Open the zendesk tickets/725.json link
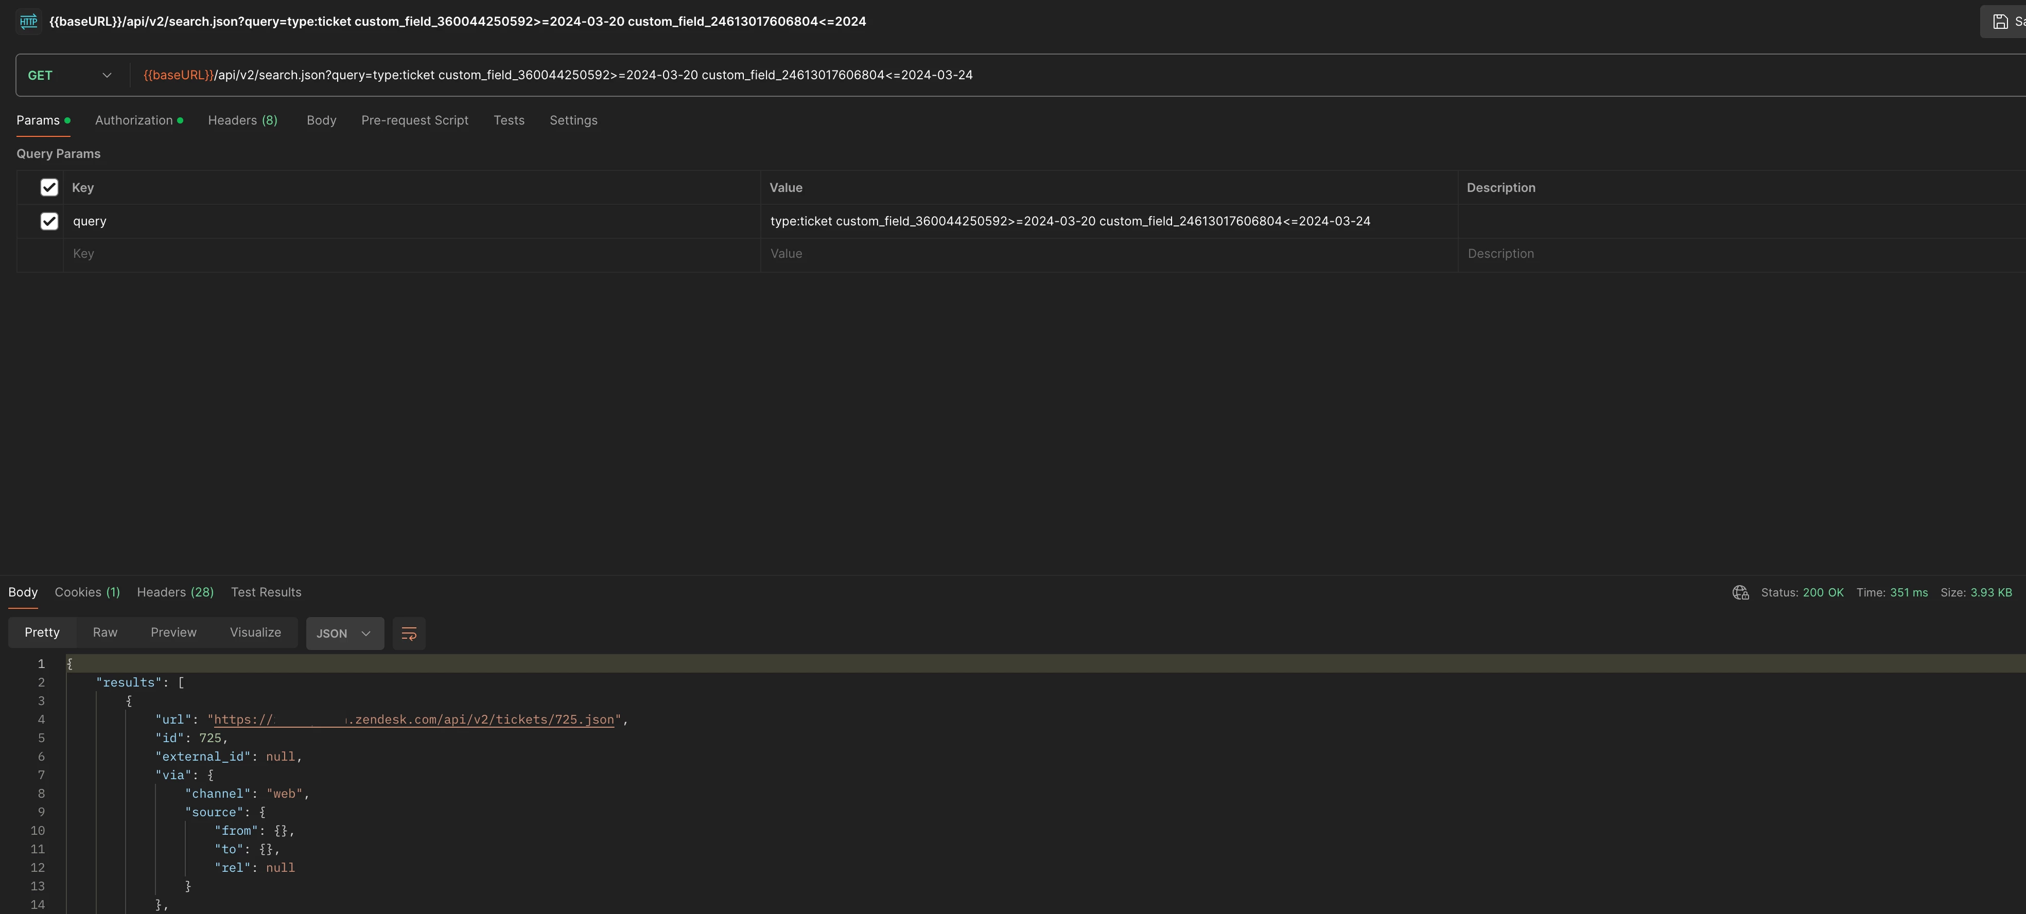 (x=480, y=719)
